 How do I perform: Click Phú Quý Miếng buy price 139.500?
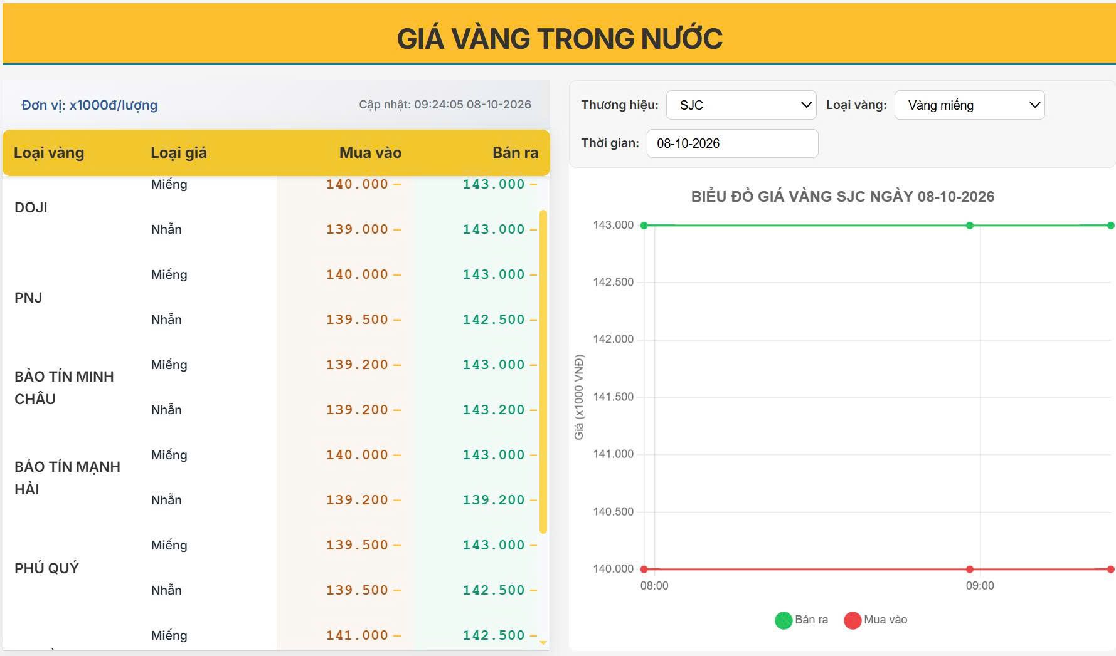(357, 545)
